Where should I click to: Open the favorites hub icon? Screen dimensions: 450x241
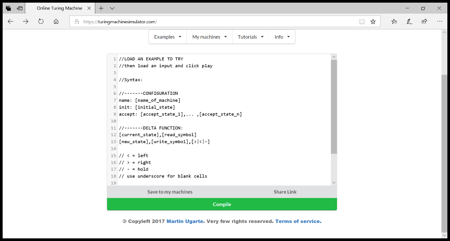click(x=394, y=22)
